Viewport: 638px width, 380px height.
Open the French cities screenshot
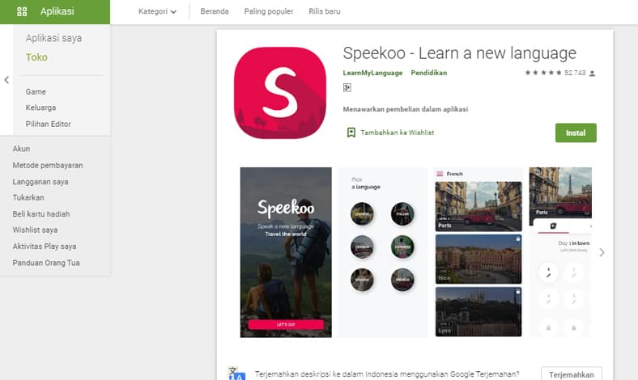pyautogui.click(x=478, y=252)
